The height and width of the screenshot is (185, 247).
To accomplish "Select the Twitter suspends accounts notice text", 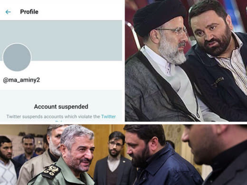I will click(53, 117).
